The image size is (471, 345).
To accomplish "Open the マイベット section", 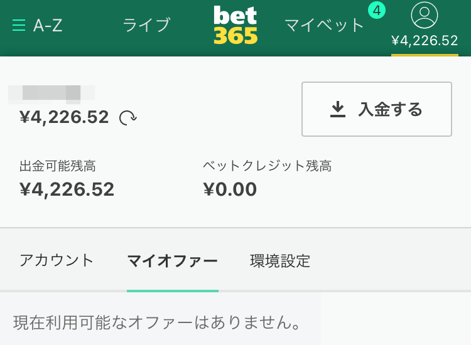I will coord(324,25).
